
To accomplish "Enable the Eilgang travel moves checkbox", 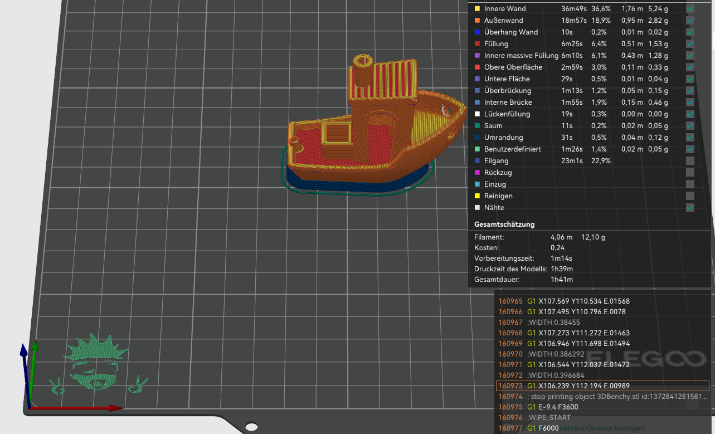I will (x=690, y=161).
